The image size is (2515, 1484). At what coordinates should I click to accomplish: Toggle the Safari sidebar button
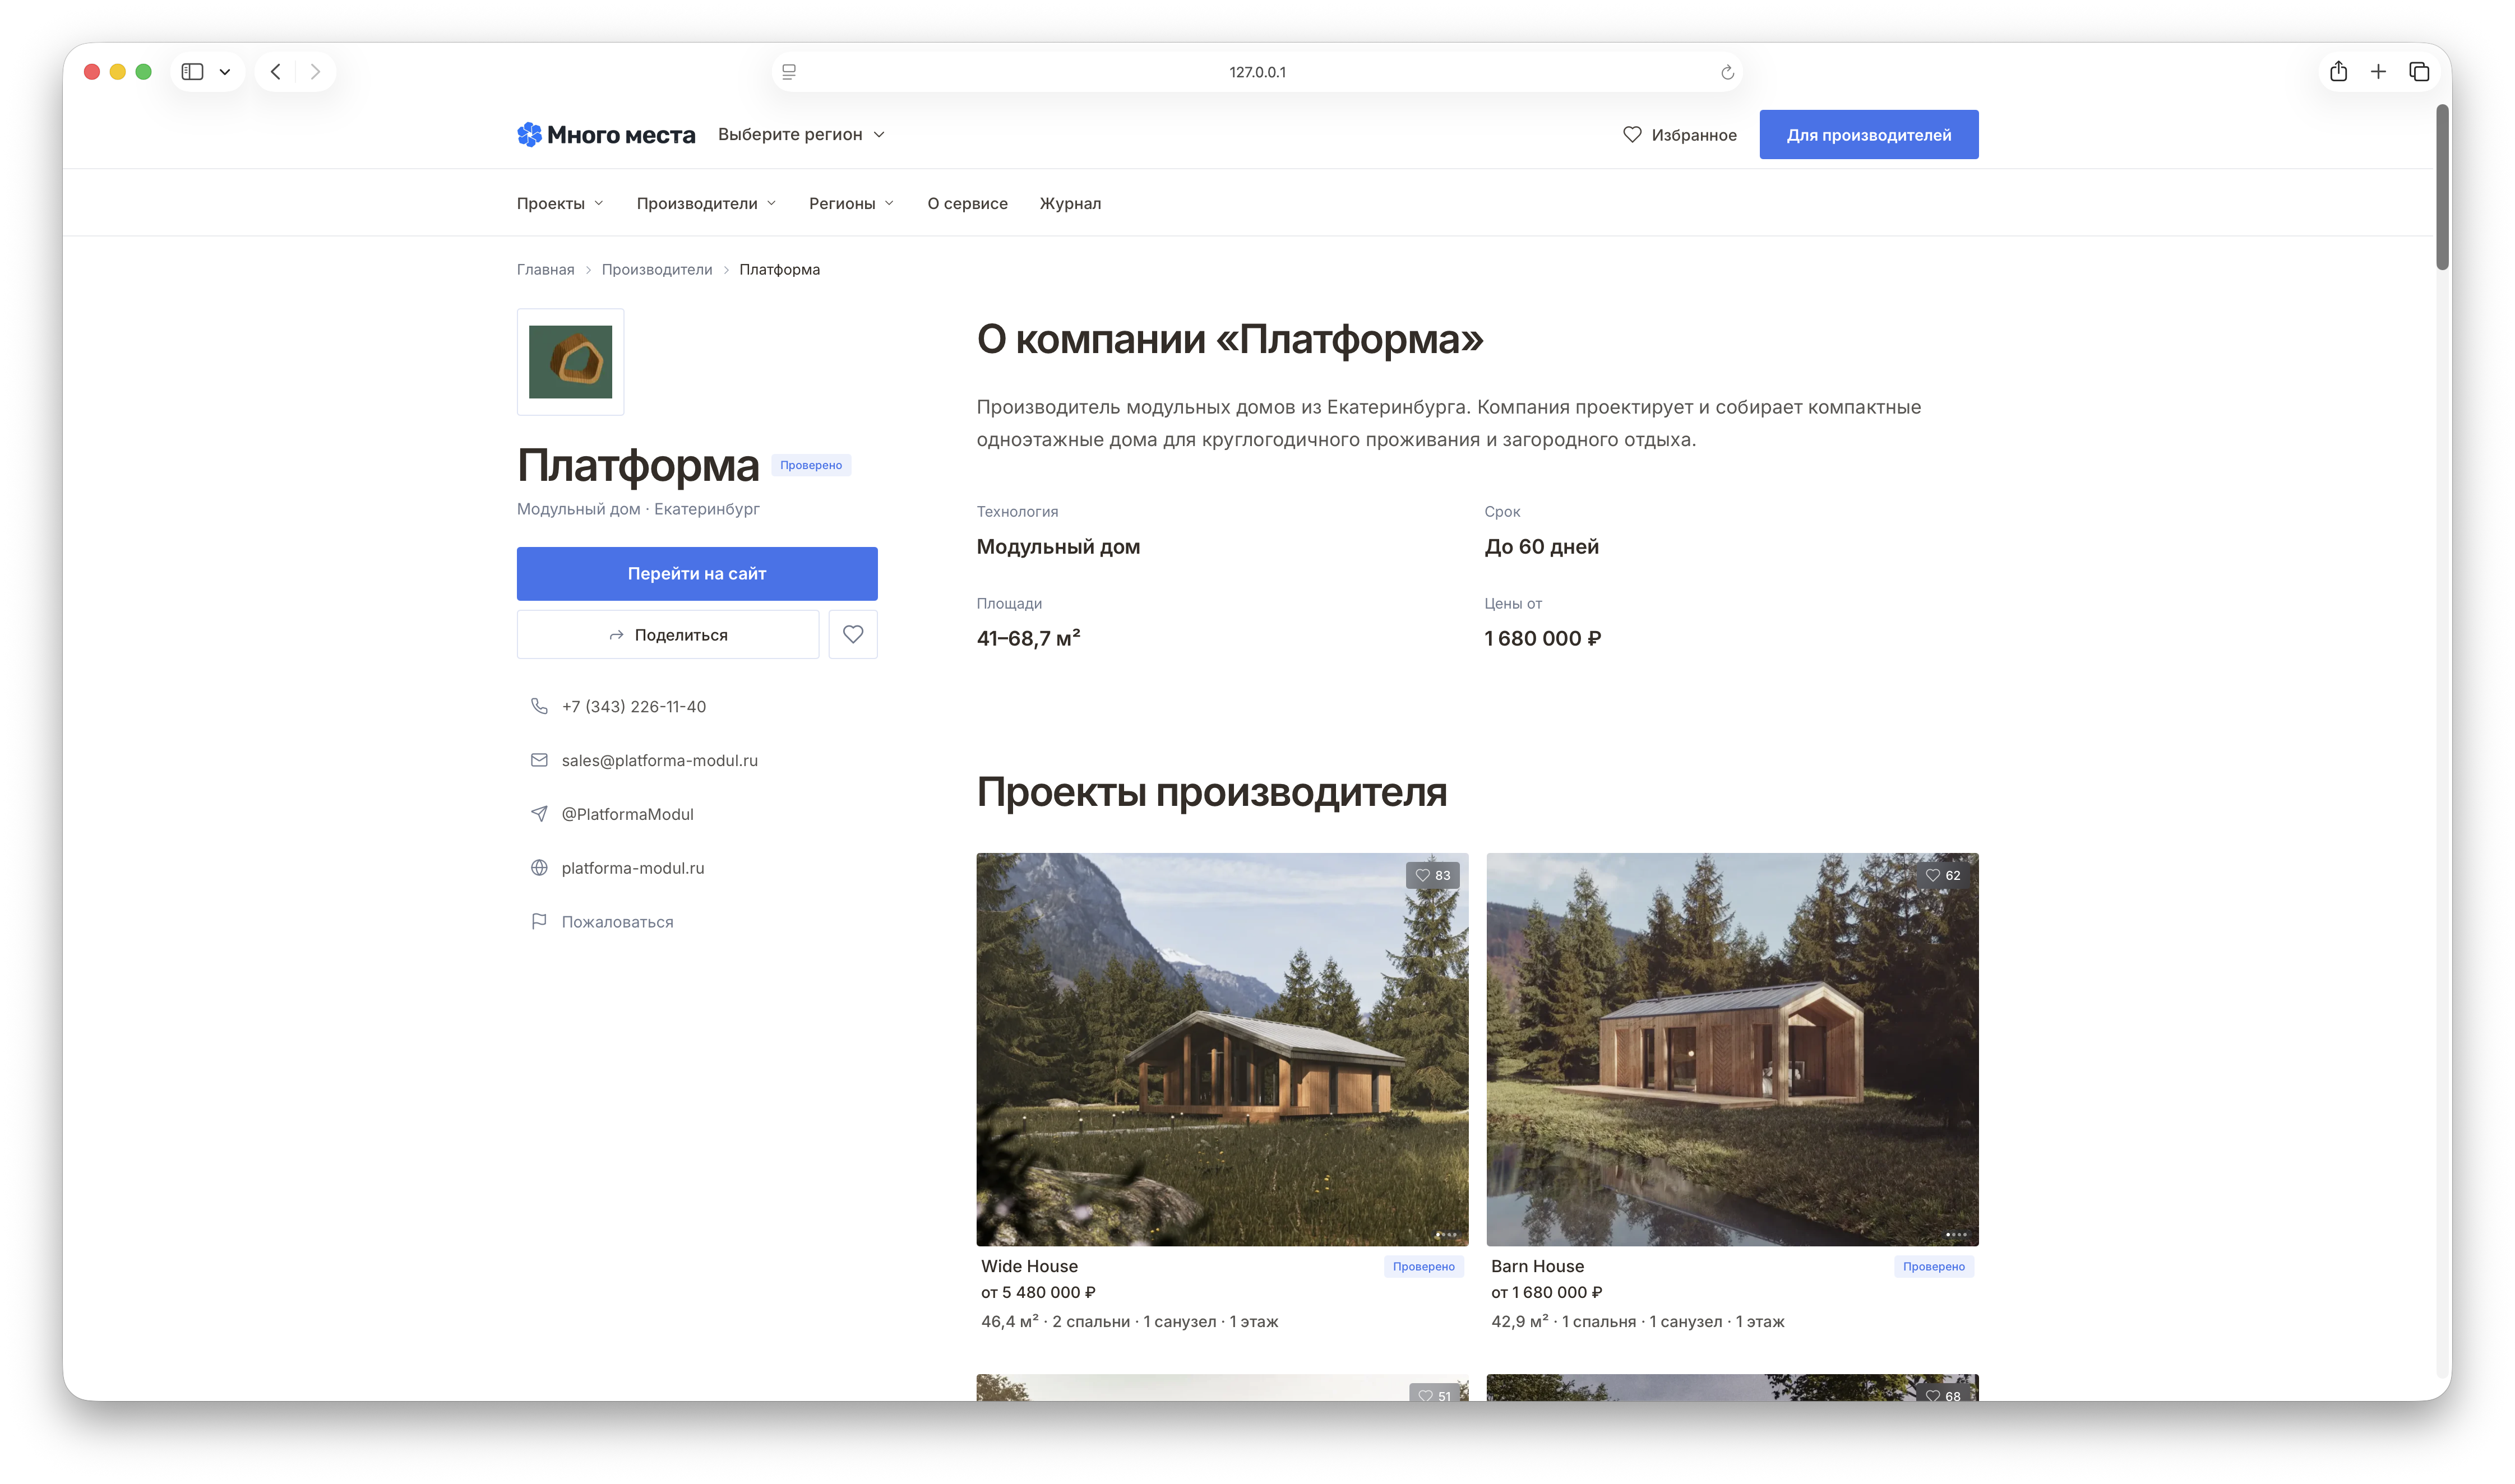tap(192, 72)
